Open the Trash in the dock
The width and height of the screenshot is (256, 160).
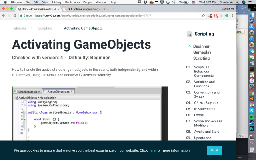click(252, 149)
